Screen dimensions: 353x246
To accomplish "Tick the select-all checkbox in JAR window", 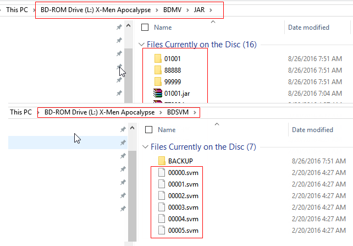I will click(145, 28).
